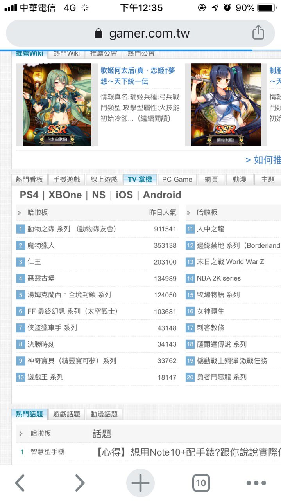
Task: Tap the browser forward arrow
Action: point(79,483)
